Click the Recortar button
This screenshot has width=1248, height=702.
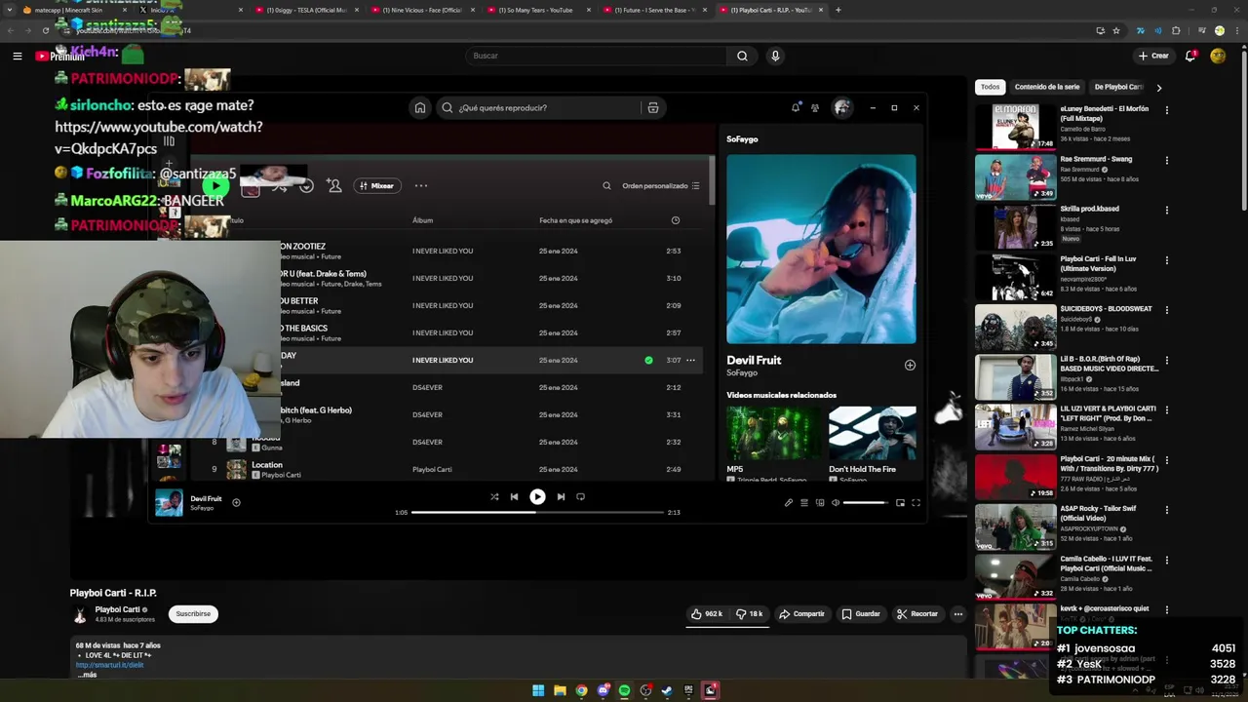point(917,614)
